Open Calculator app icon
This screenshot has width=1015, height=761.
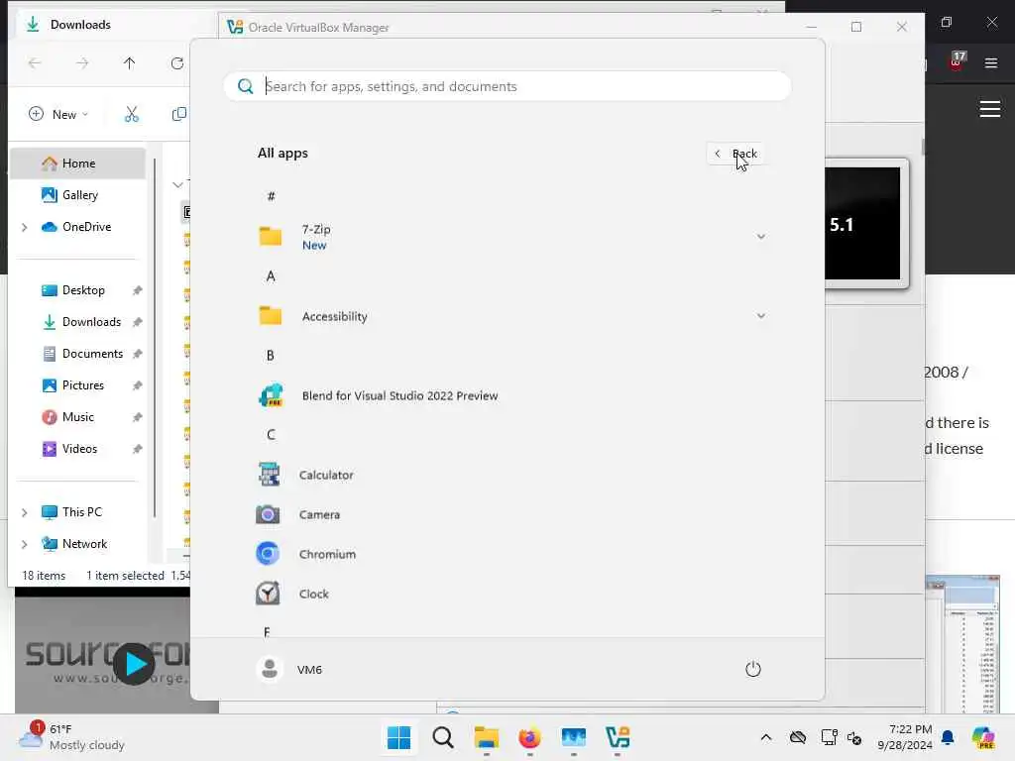coord(268,475)
